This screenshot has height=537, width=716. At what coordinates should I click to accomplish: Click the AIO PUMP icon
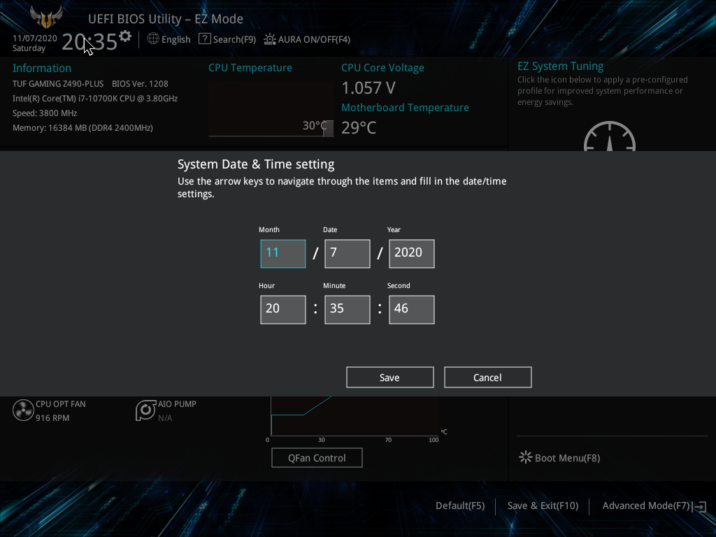145,410
